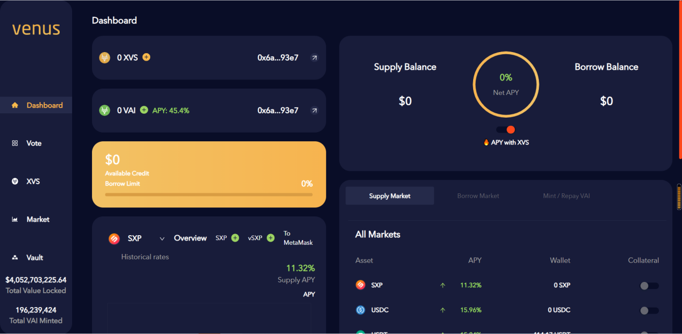Click the orange plus icon beside 0 XVS
Screen dimensions: 682x334
pyautogui.click(x=146, y=57)
